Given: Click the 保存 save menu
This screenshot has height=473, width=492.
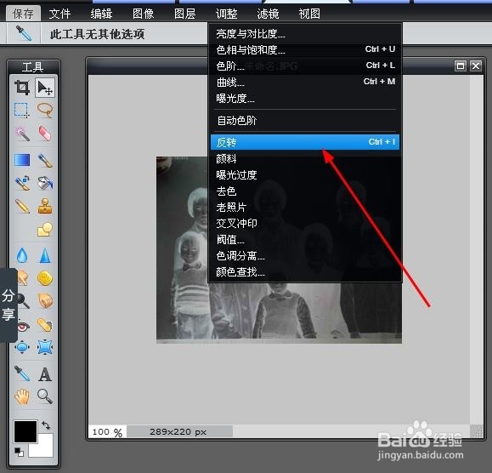Looking at the screenshot, I should click(x=23, y=14).
